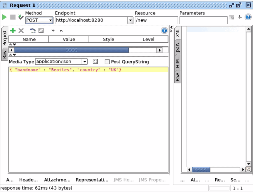Open the request help with the question mark icon
253x193 pixels.
pos(164,30)
